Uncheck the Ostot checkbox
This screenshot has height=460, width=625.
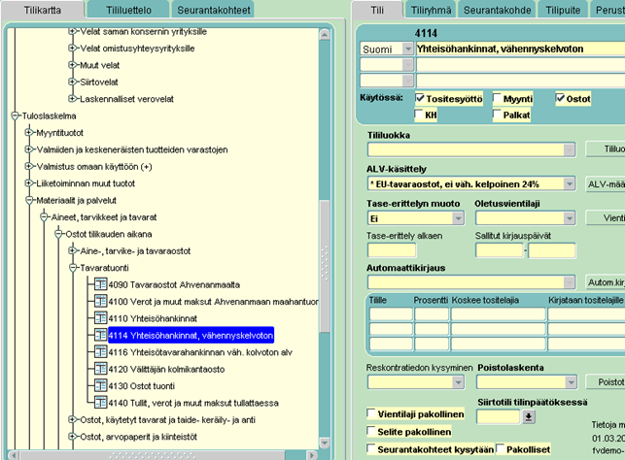560,98
